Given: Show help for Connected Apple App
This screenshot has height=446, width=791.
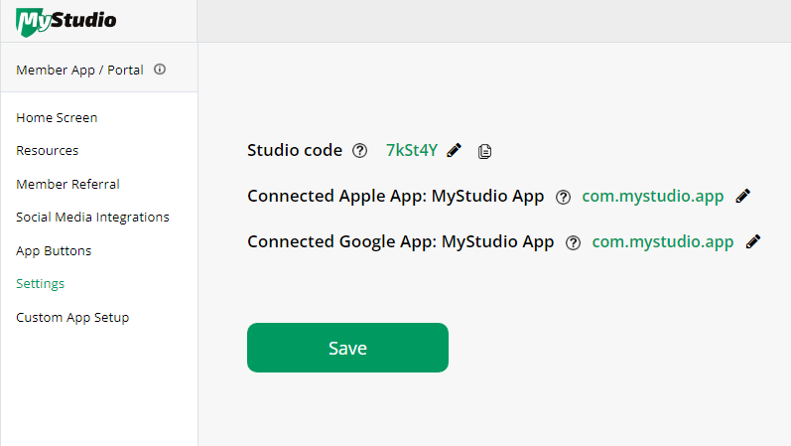Looking at the screenshot, I should tap(563, 197).
